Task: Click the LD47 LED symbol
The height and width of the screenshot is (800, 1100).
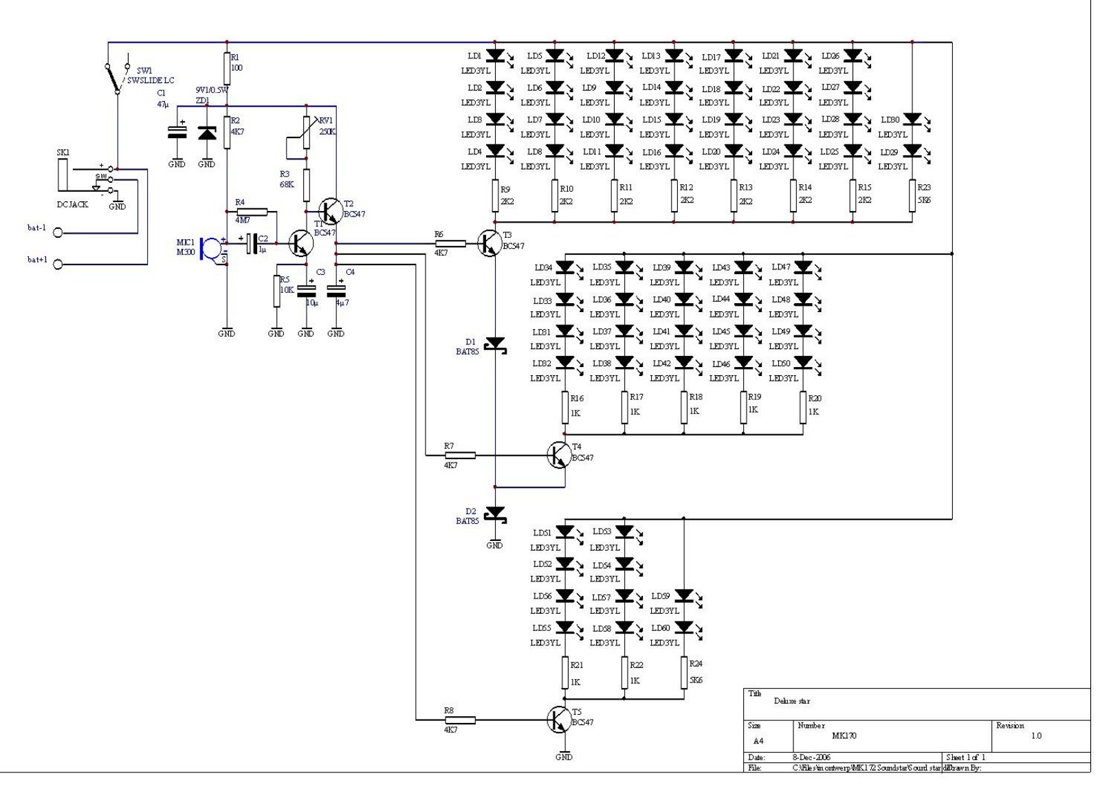Action: [x=806, y=268]
